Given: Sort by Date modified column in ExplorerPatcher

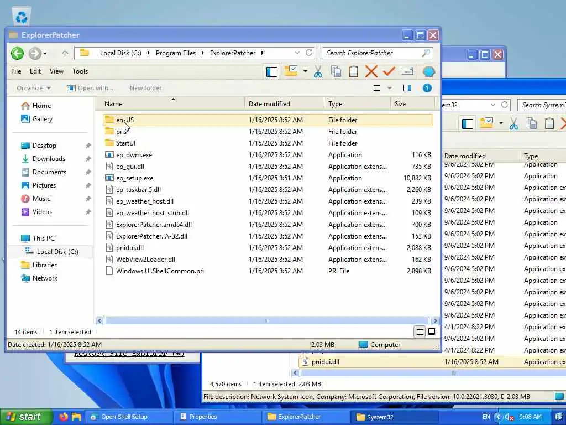Looking at the screenshot, I should tap(284, 103).
